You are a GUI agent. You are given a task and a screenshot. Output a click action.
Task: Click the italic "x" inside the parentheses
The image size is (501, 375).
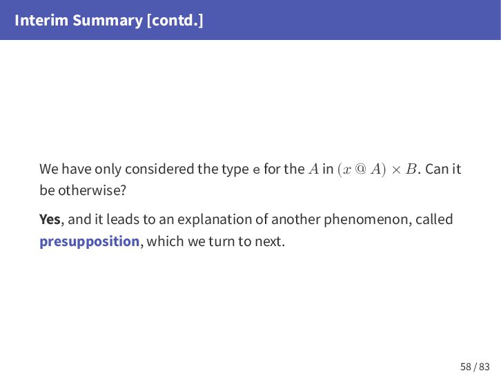click(x=346, y=170)
